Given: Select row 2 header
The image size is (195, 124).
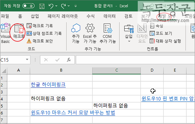Looking at the screenshot, I should (x=3, y=85).
